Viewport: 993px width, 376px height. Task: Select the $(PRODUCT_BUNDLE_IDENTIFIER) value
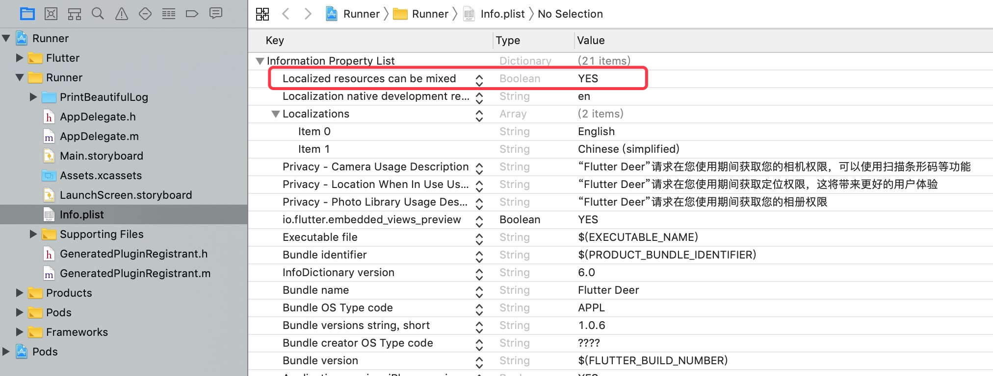click(x=667, y=255)
